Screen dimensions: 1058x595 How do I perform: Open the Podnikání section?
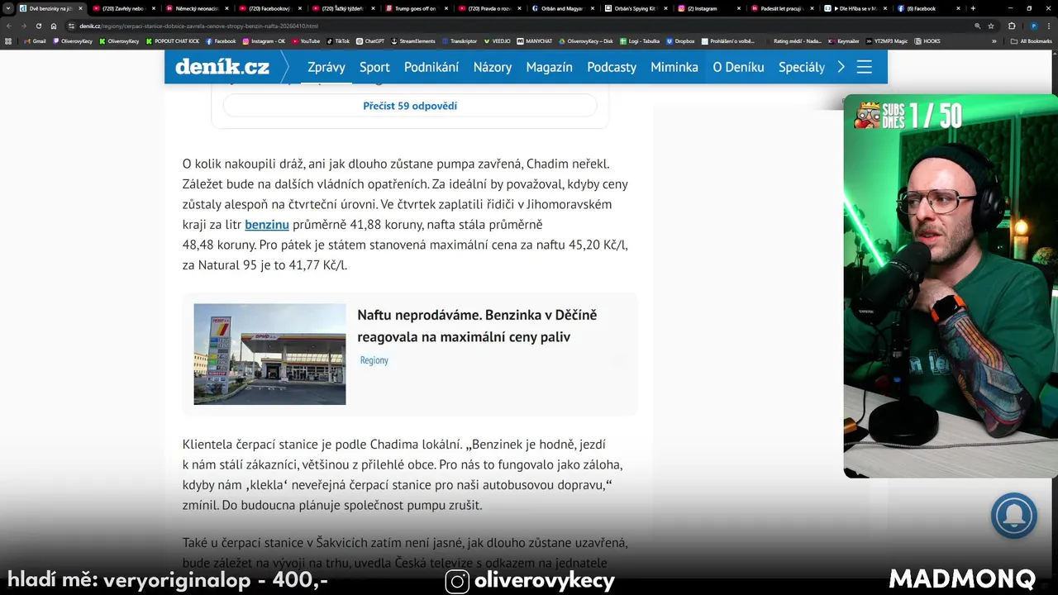[431, 67]
